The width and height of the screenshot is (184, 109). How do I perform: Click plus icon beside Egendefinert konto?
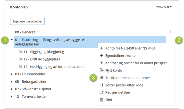pyautogui.click(x=102, y=56)
